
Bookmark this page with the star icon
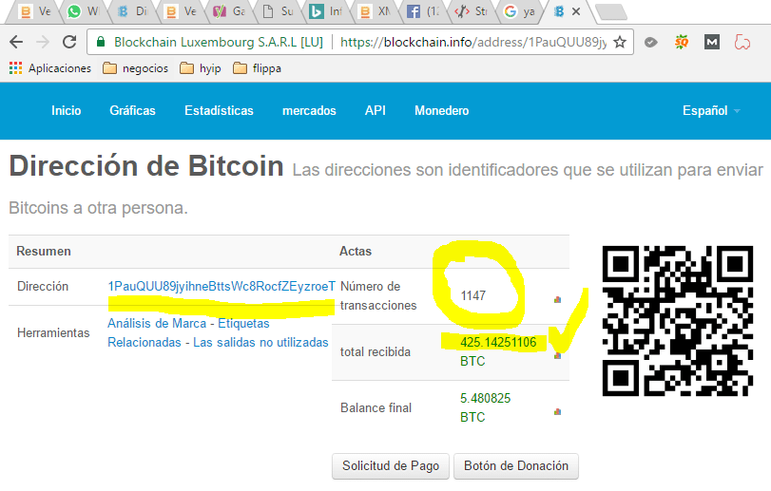620,42
